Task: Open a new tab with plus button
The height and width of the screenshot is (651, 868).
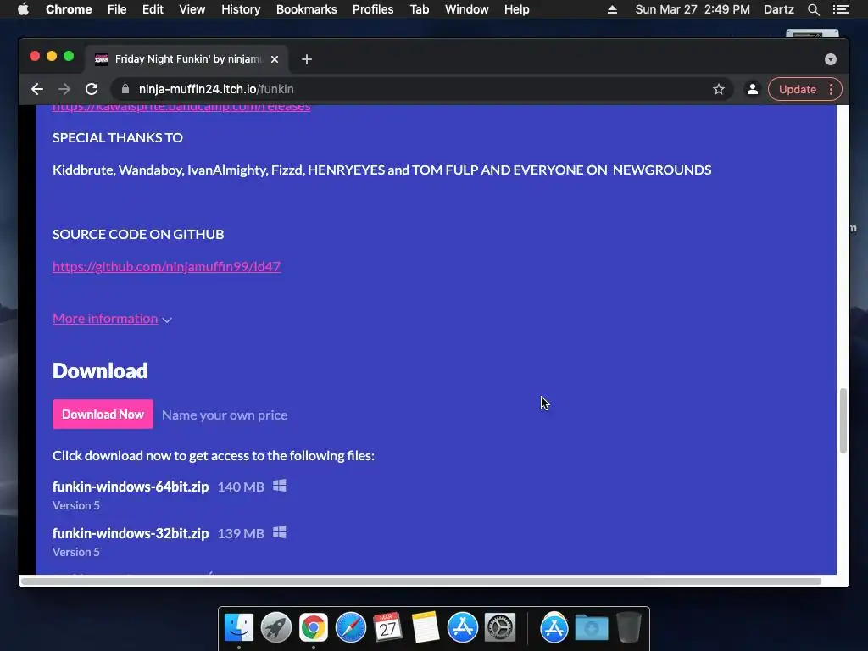Action: 307,59
